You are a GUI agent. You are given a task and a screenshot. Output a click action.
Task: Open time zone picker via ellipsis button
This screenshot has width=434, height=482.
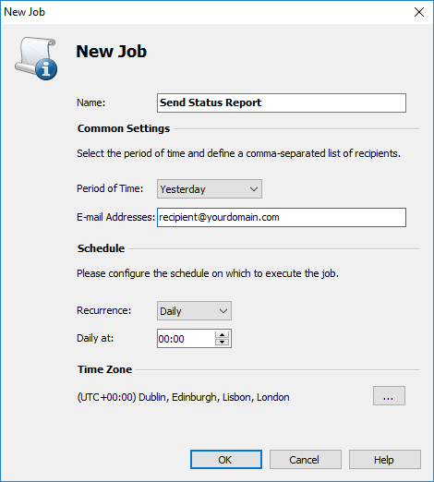click(x=389, y=396)
